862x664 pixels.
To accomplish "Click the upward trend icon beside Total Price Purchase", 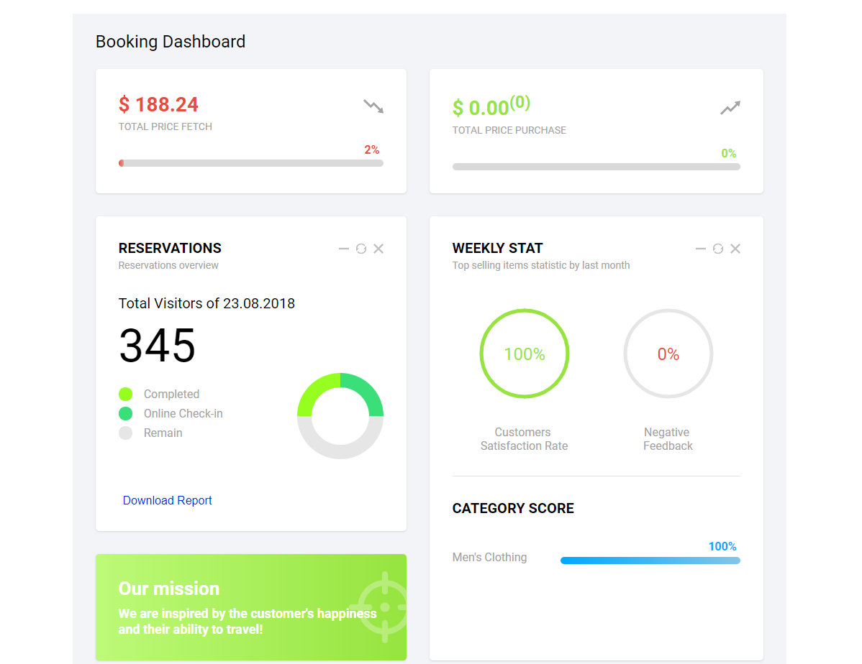I will click(730, 108).
